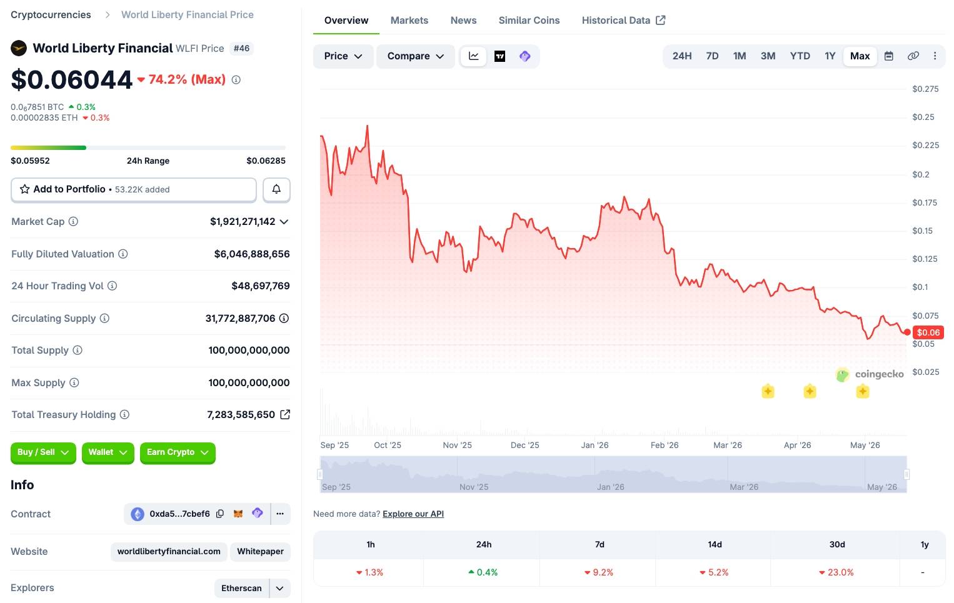
Task: Switch to the Overview tab
Action: click(x=346, y=21)
